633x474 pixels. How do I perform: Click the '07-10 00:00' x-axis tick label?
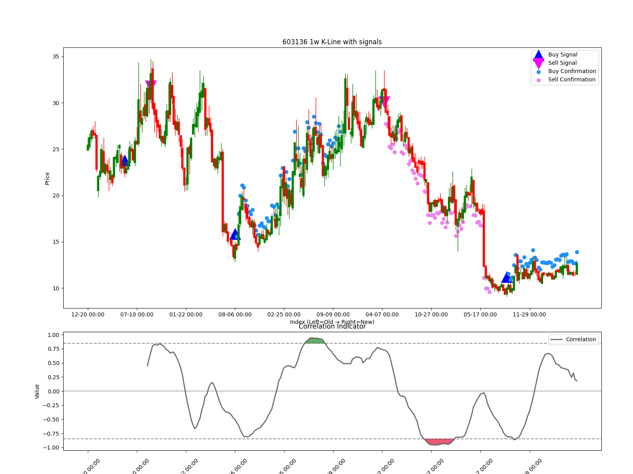[x=137, y=314]
